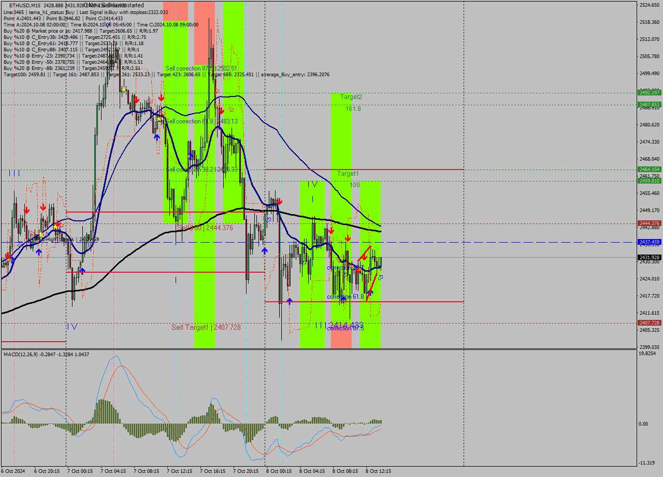Click the '7 Oct 20:15' time axis label
Screen dimensions: 663x477
[x=246, y=471]
